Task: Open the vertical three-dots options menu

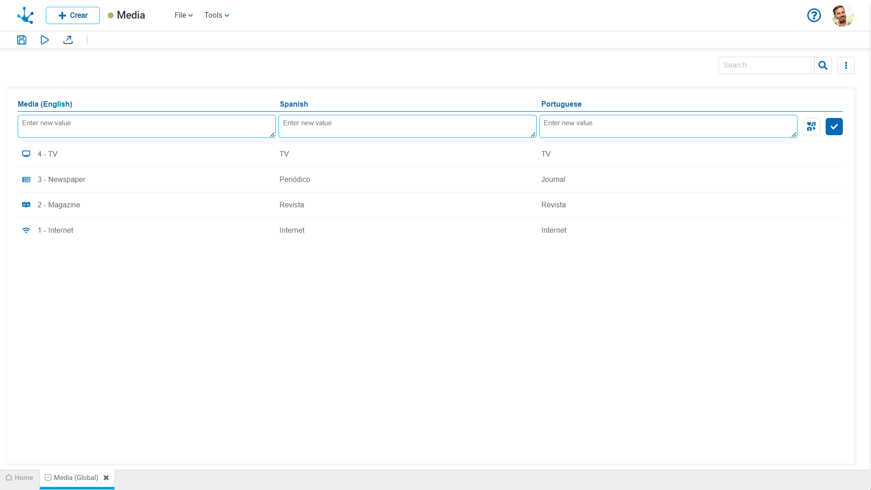Action: click(846, 65)
